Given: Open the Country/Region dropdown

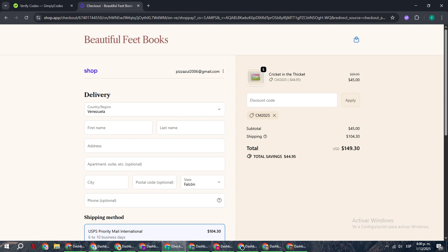Looking at the screenshot, I should [154, 109].
